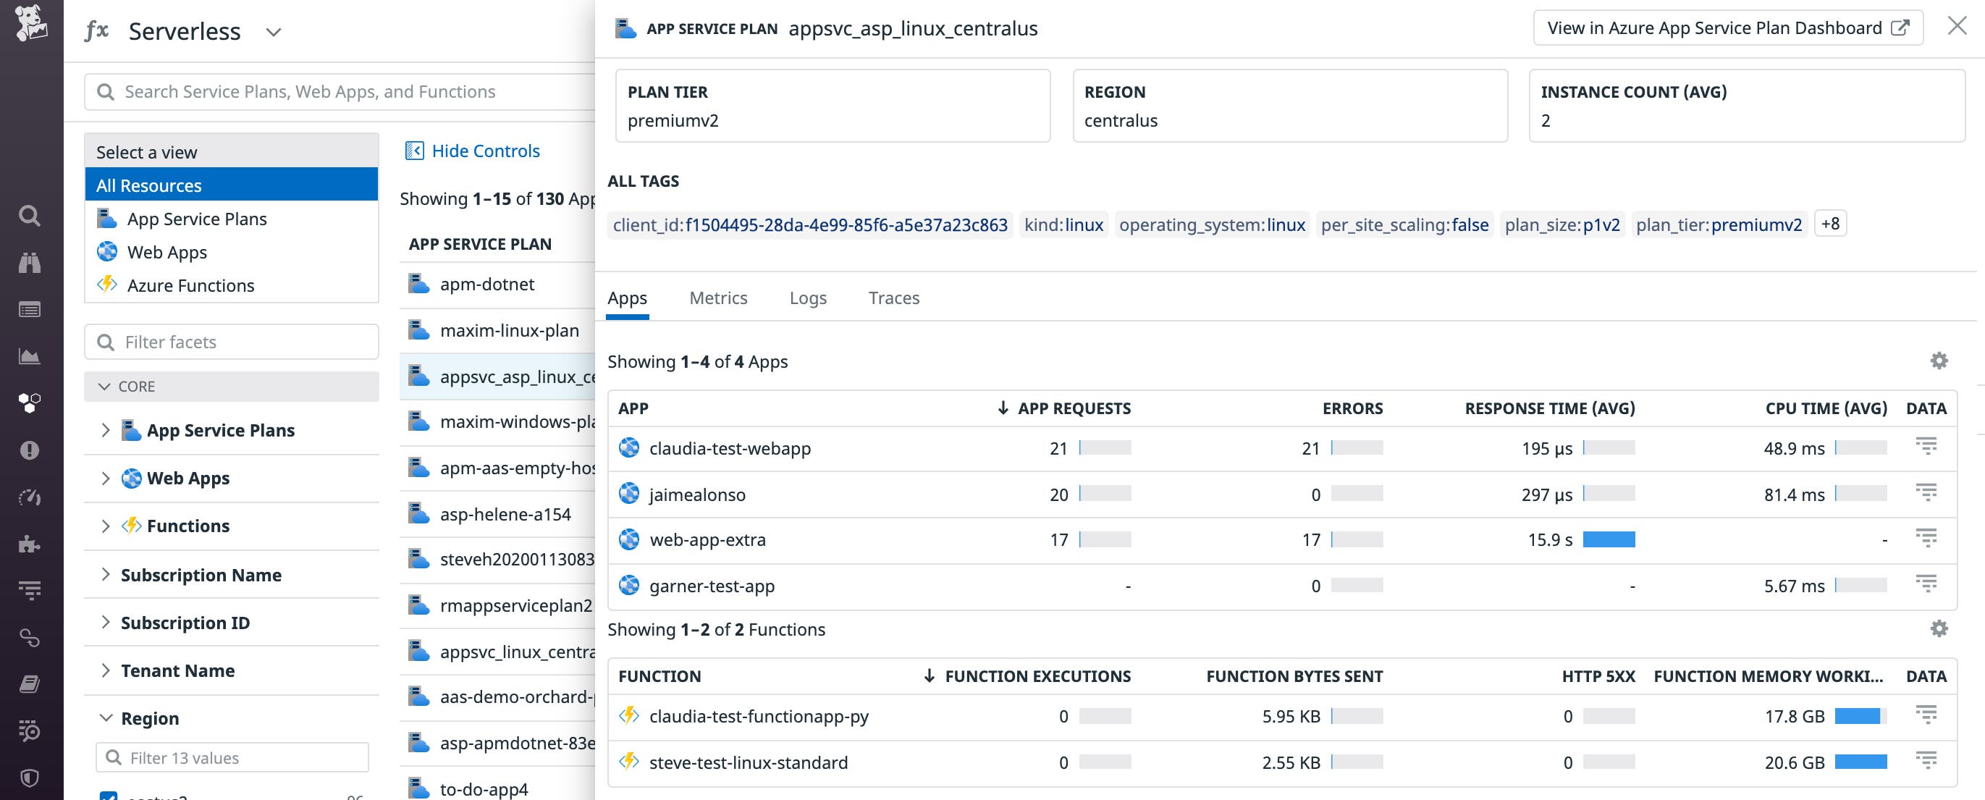Open Search from the left navigation rail
The width and height of the screenshot is (1985, 800).
[x=30, y=216]
